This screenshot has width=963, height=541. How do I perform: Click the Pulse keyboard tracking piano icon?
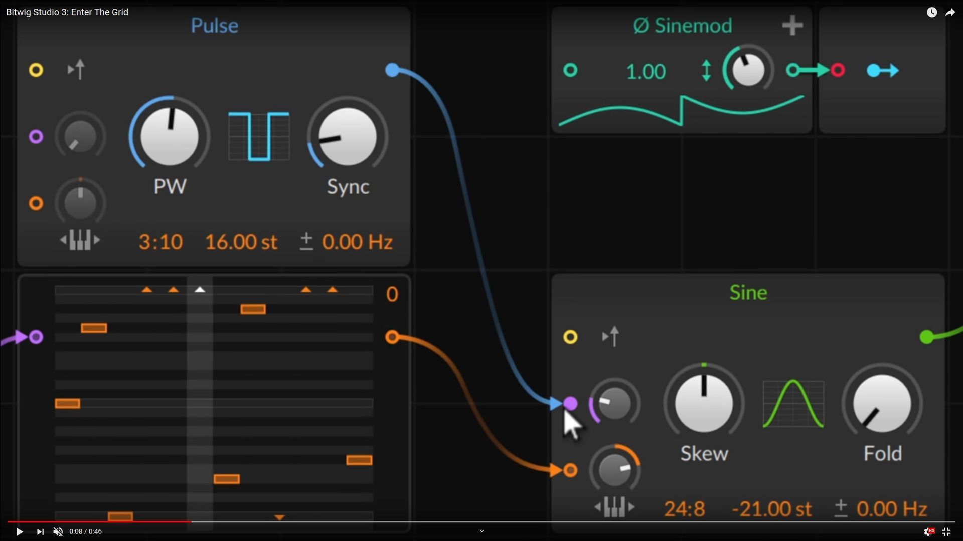(80, 240)
